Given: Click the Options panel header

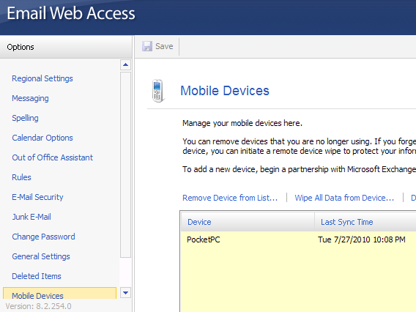Looking at the screenshot, I should pos(66,47).
